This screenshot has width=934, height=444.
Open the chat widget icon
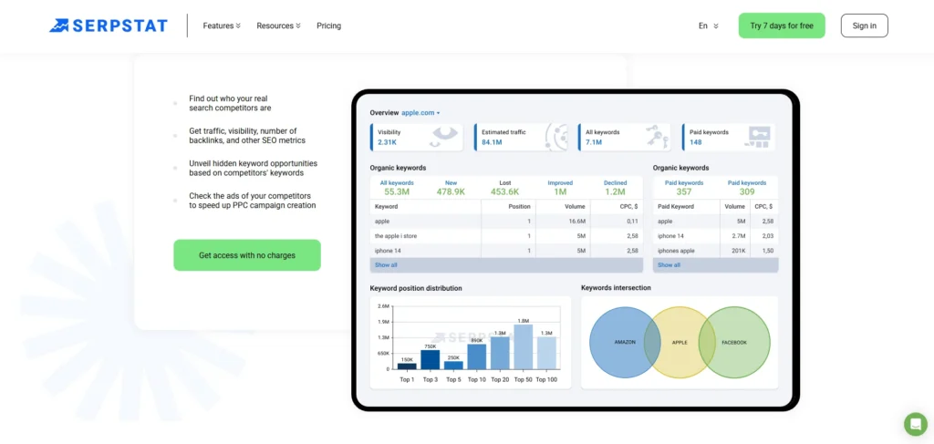(915, 424)
